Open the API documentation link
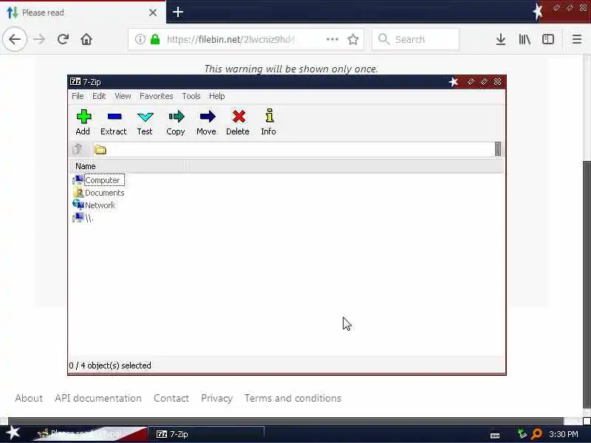 coord(98,398)
